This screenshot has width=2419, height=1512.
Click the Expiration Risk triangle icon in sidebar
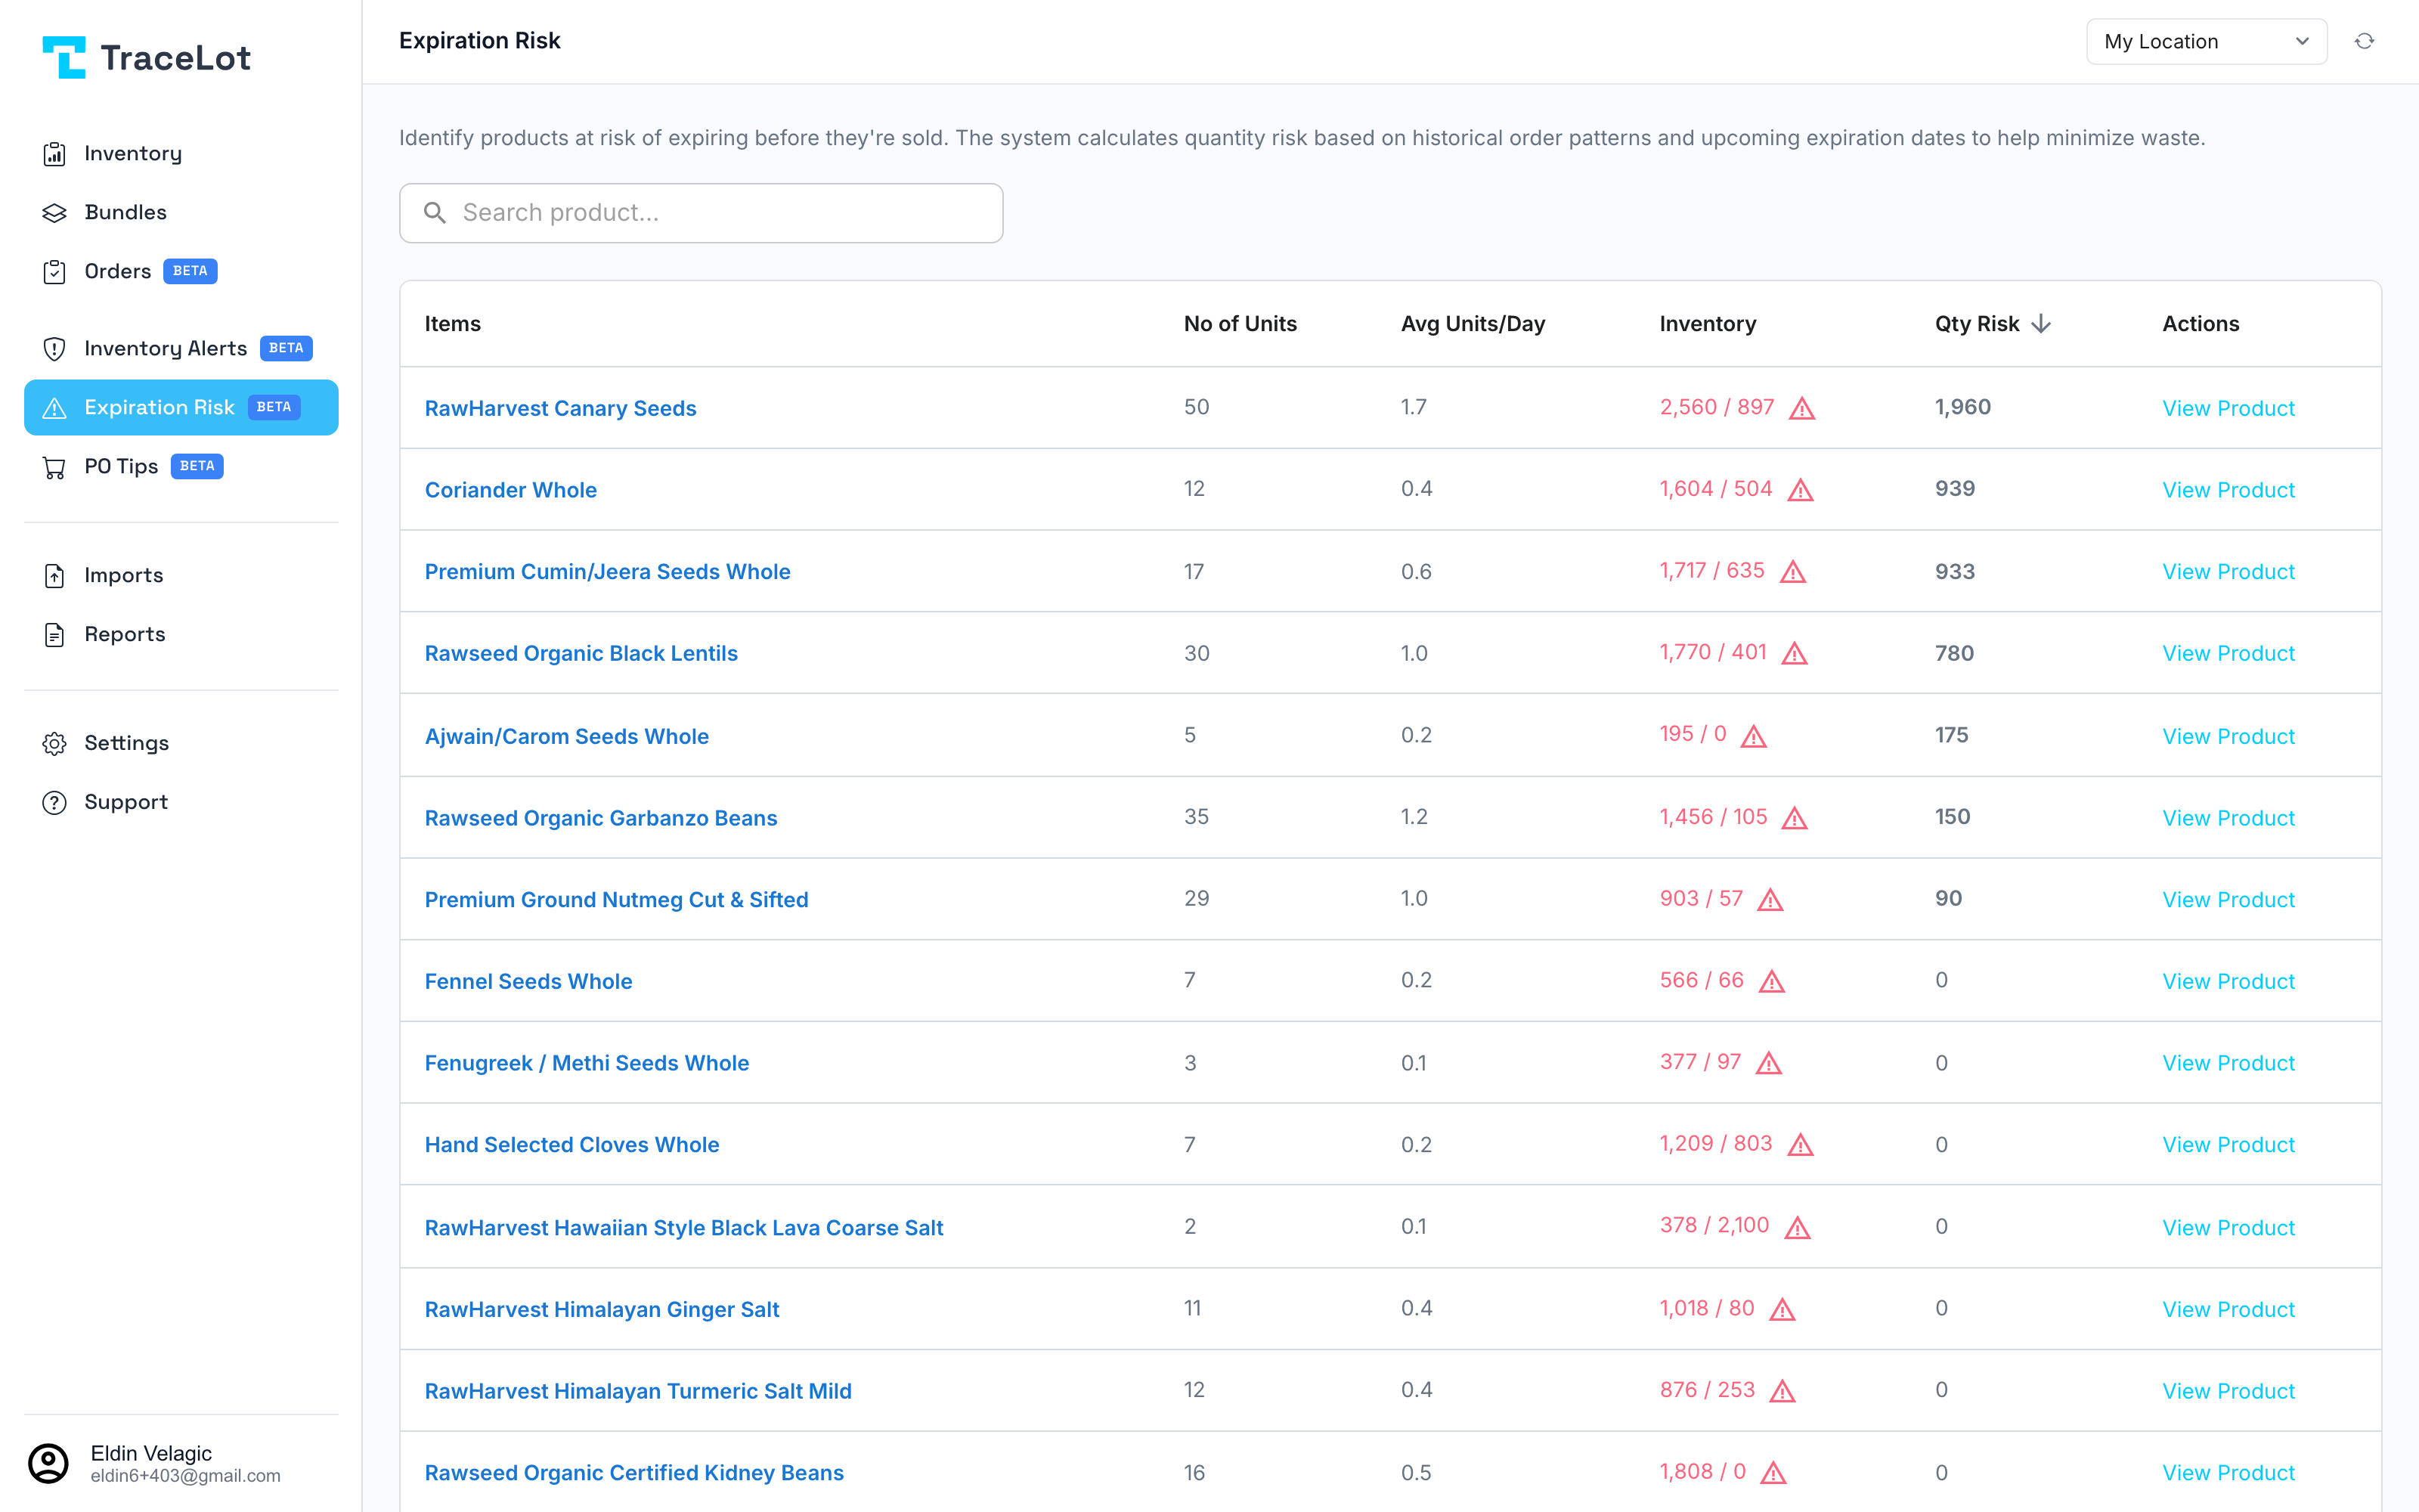pos(55,408)
